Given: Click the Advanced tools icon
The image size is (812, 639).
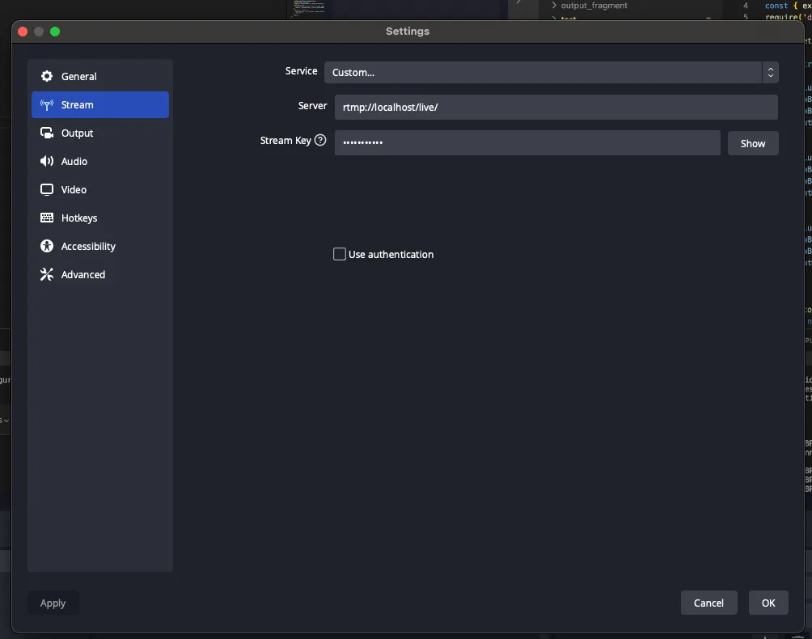Looking at the screenshot, I should [47, 275].
